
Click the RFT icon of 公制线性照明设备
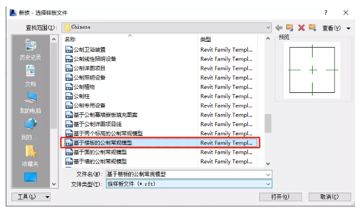tap(69, 59)
